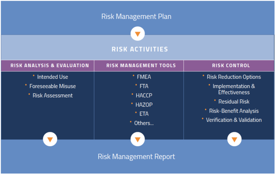
Task: Select the Risk Analysis & Evaluation header
Action: (x=50, y=66)
